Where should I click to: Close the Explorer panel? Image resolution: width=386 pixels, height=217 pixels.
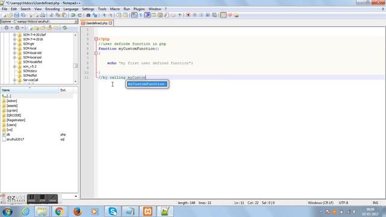click(76, 22)
